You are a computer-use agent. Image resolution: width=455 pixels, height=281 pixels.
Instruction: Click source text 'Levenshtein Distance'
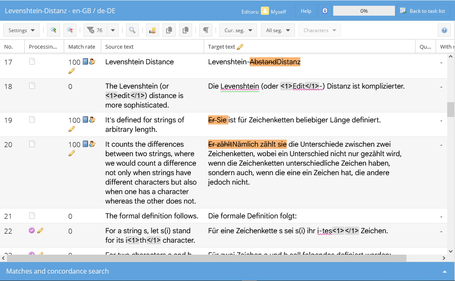139,62
